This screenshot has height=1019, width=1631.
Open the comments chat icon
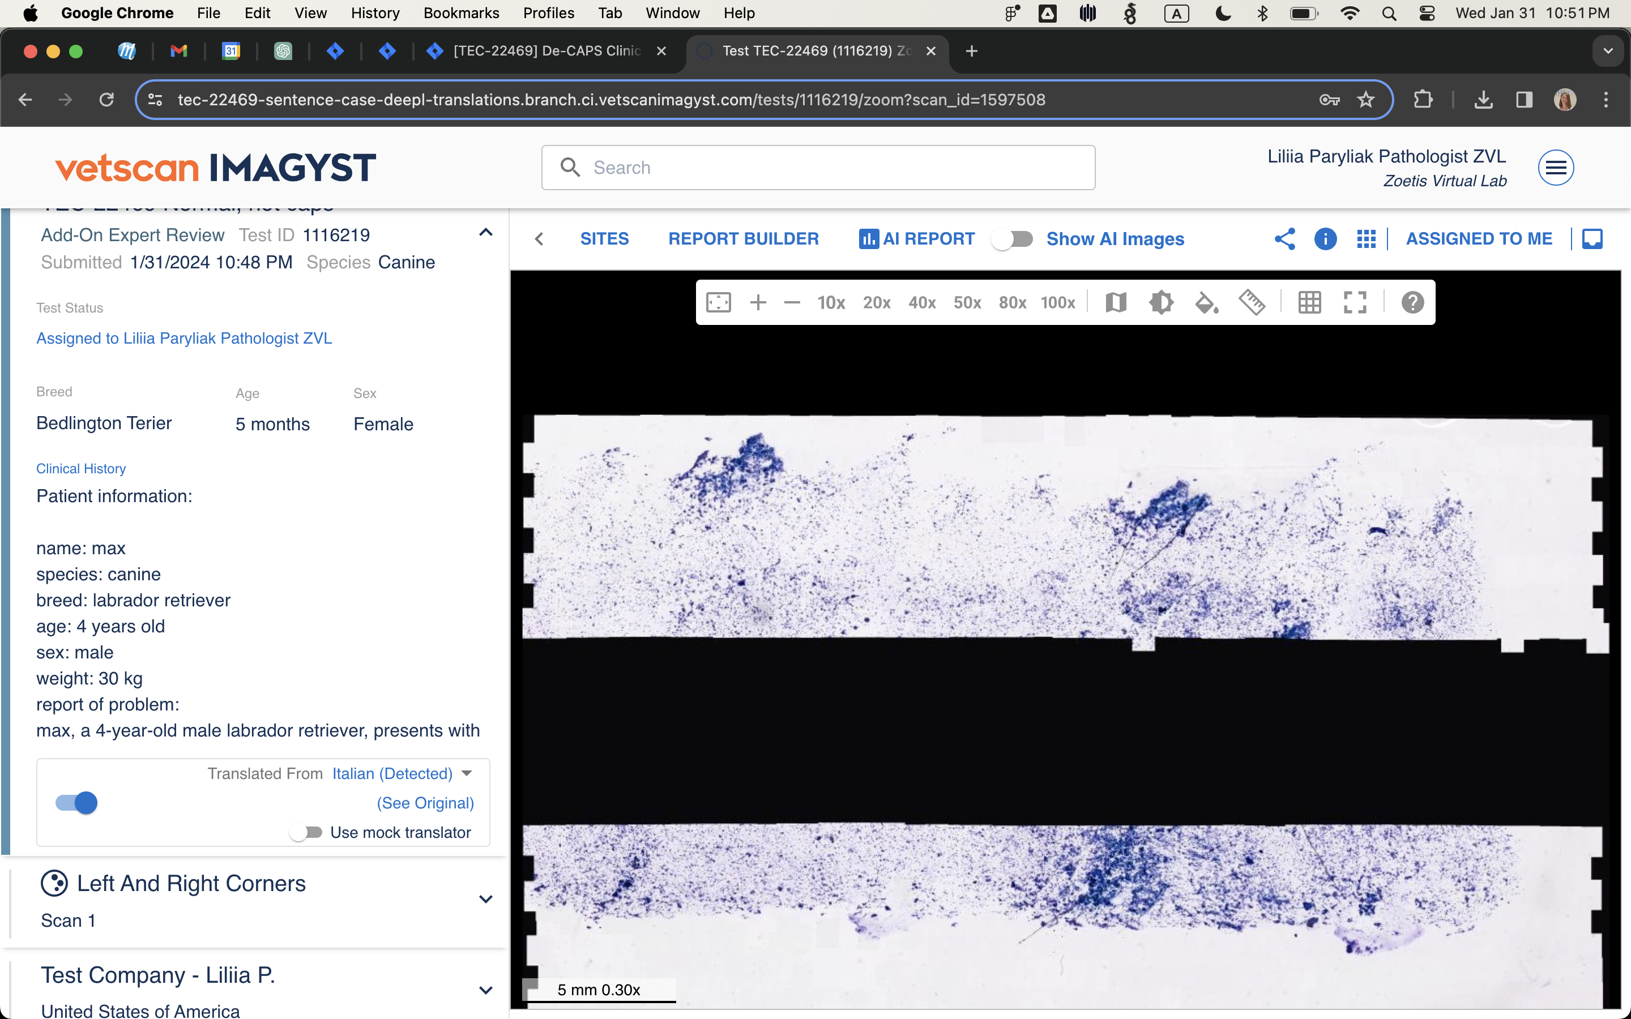click(1592, 239)
